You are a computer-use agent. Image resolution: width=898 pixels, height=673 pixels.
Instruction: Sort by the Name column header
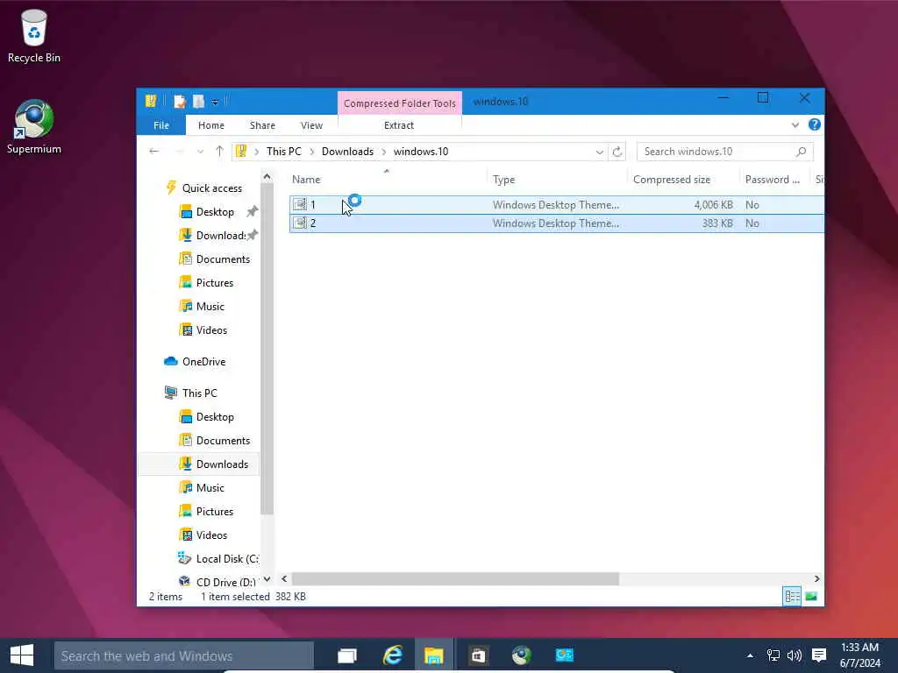pyautogui.click(x=387, y=180)
